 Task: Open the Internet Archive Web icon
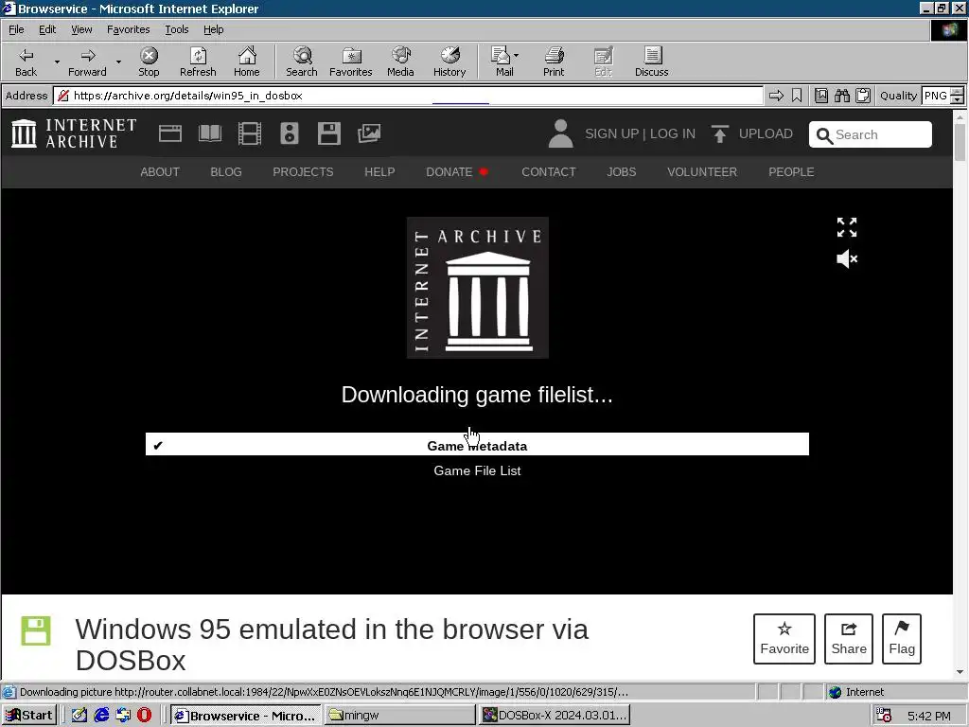(170, 133)
